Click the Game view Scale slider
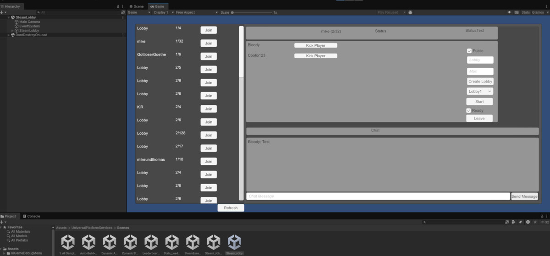This screenshot has width=550, height=256. point(252,12)
